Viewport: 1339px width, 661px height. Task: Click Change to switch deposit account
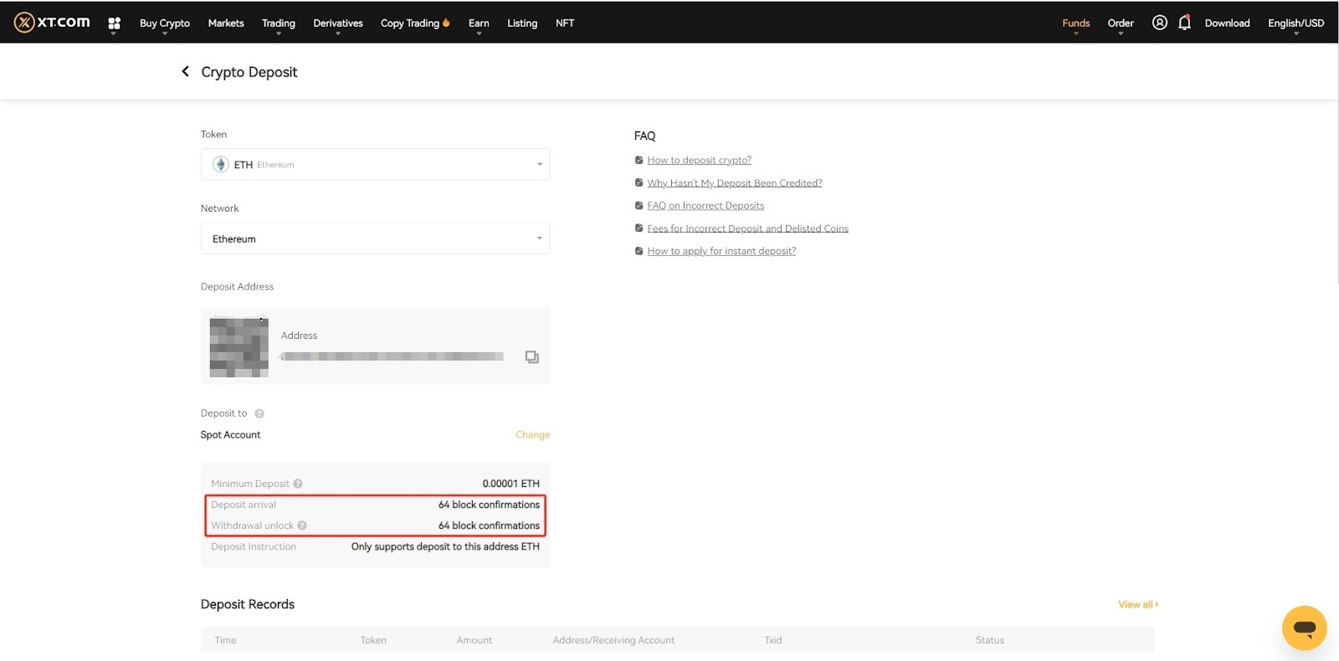(x=532, y=435)
